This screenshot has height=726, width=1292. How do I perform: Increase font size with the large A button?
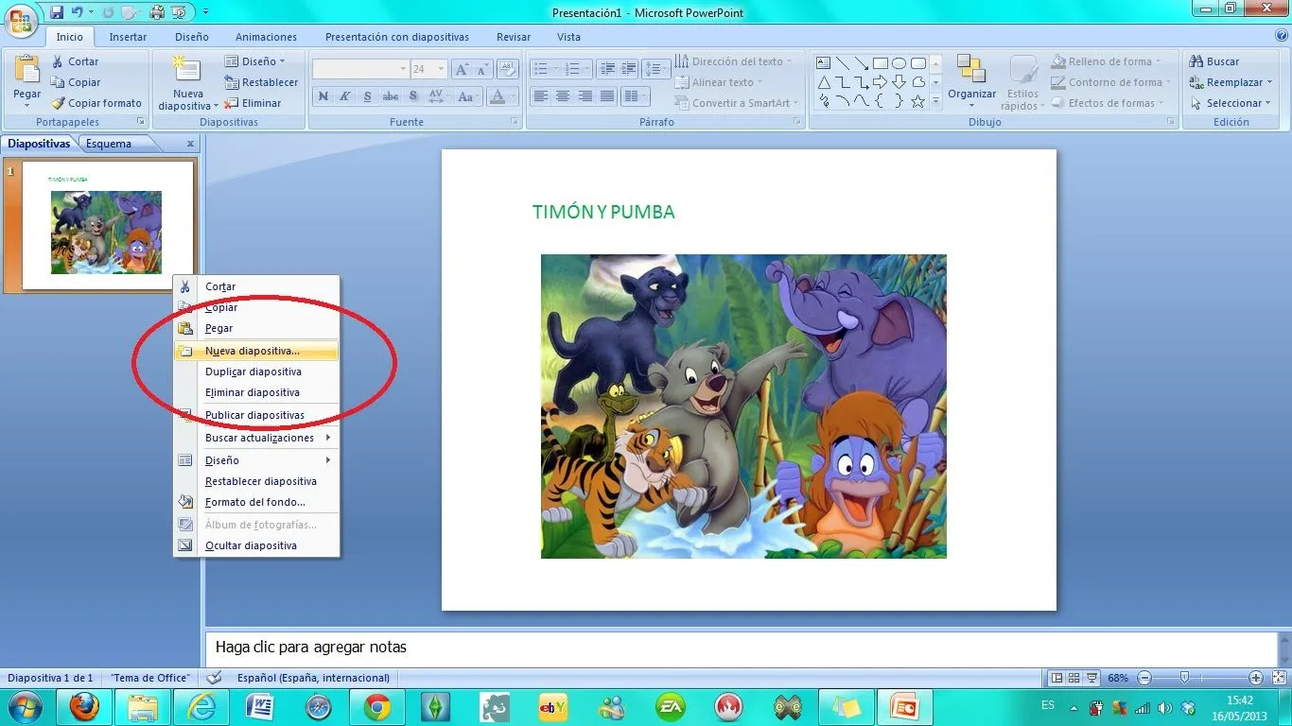pyautogui.click(x=462, y=69)
